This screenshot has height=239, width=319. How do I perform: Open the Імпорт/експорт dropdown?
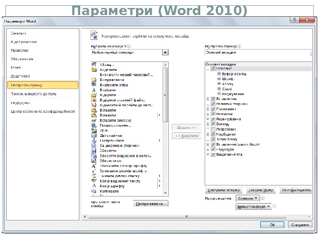(253, 207)
